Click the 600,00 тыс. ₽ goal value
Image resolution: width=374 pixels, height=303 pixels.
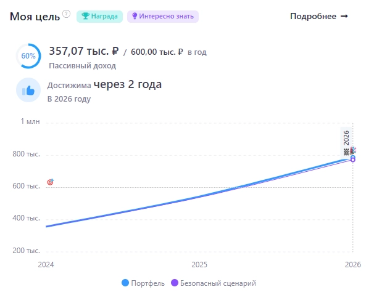pos(157,52)
